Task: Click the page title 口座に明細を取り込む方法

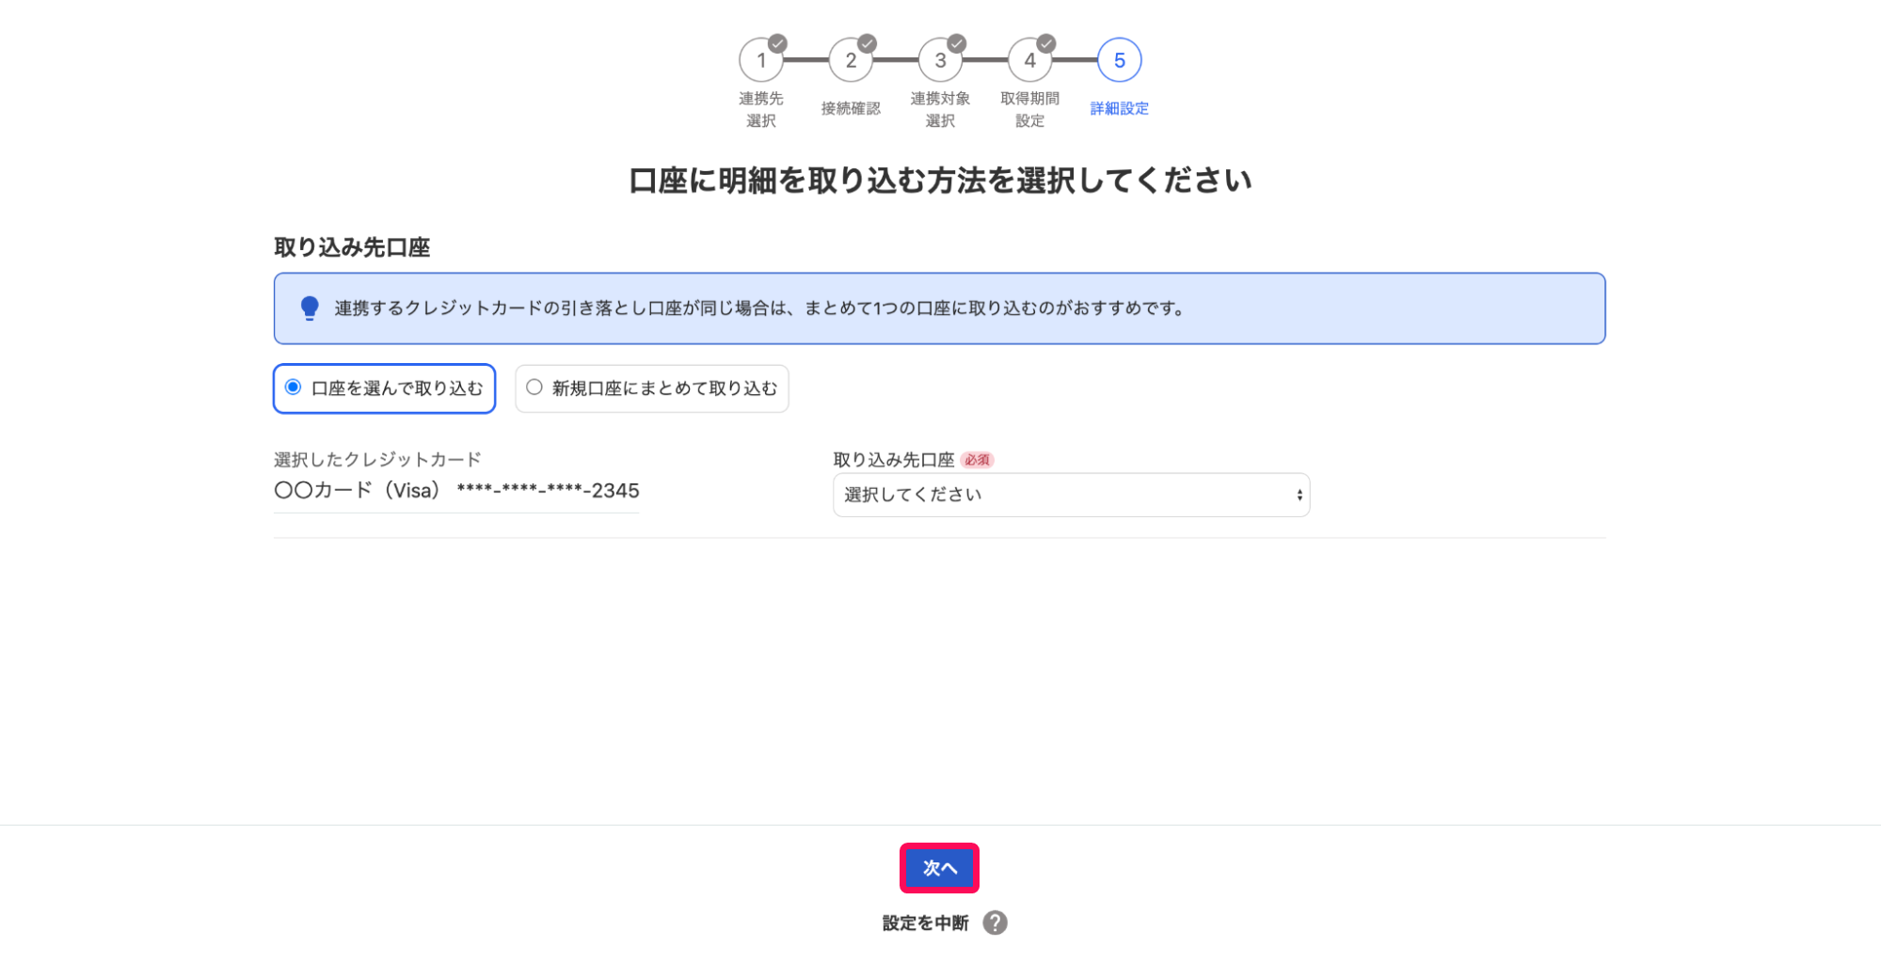Action: point(939,180)
